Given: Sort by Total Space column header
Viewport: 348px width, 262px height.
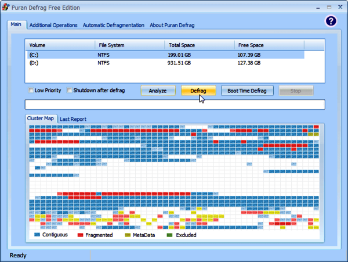Looking at the screenshot, I should coord(200,45).
